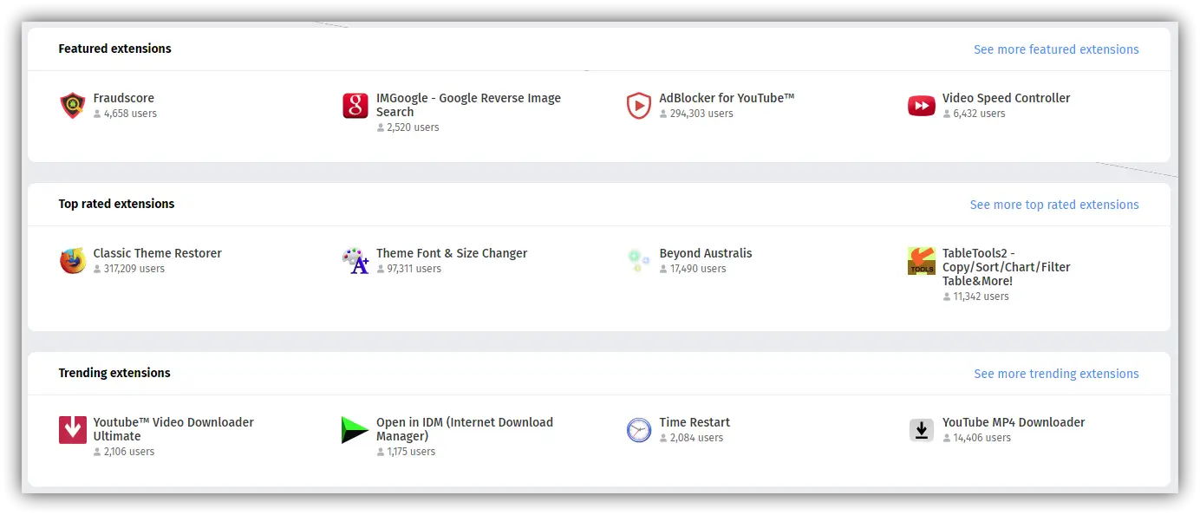
Task: Open the YouTube MP4 Downloader title link
Action: [1013, 422]
